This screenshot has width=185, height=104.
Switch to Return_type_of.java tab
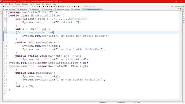point(62,9)
